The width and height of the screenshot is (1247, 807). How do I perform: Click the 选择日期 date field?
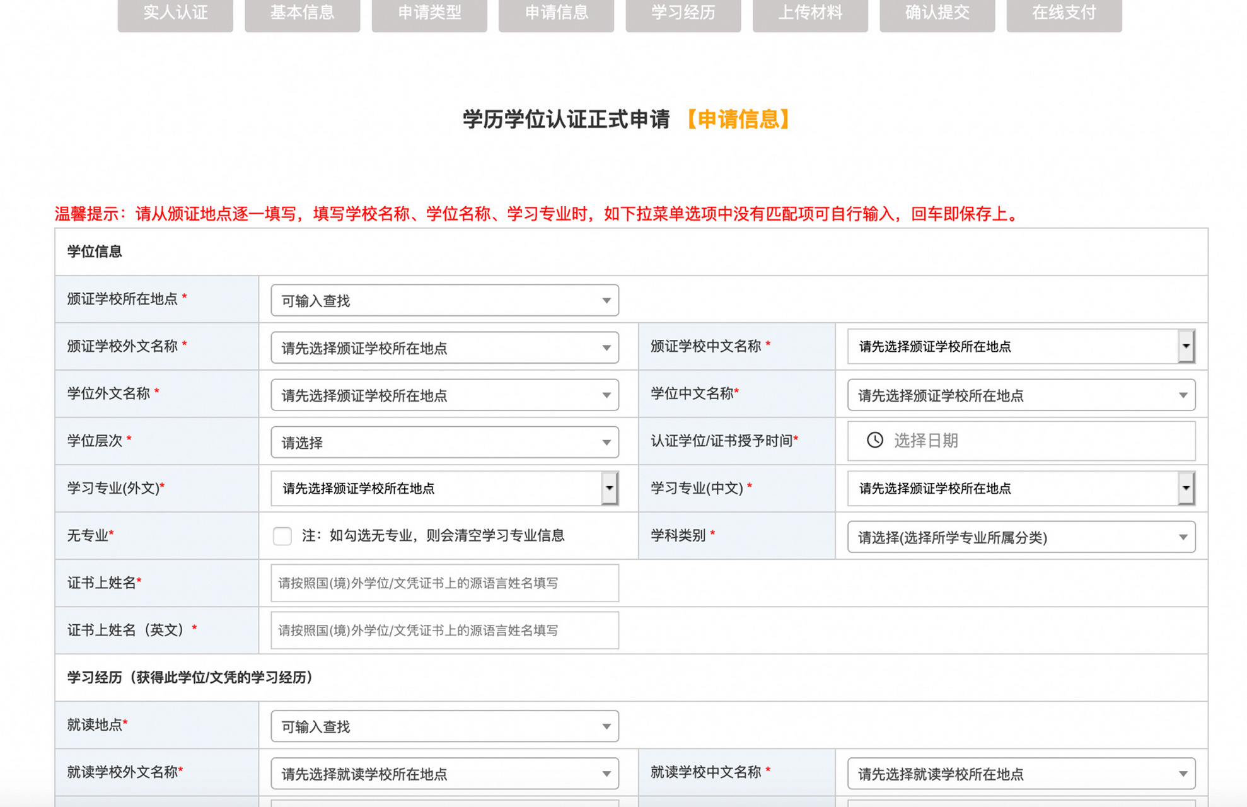click(1021, 440)
